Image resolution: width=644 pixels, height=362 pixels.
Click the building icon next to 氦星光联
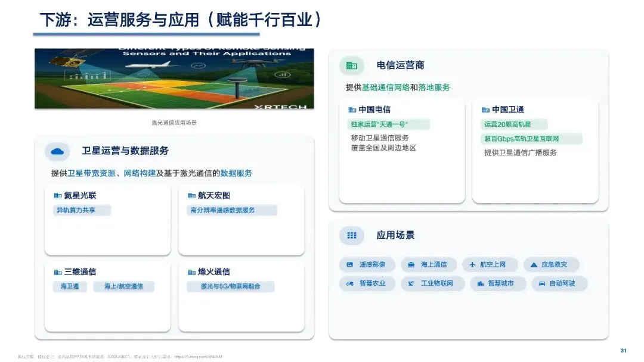[x=57, y=195]
